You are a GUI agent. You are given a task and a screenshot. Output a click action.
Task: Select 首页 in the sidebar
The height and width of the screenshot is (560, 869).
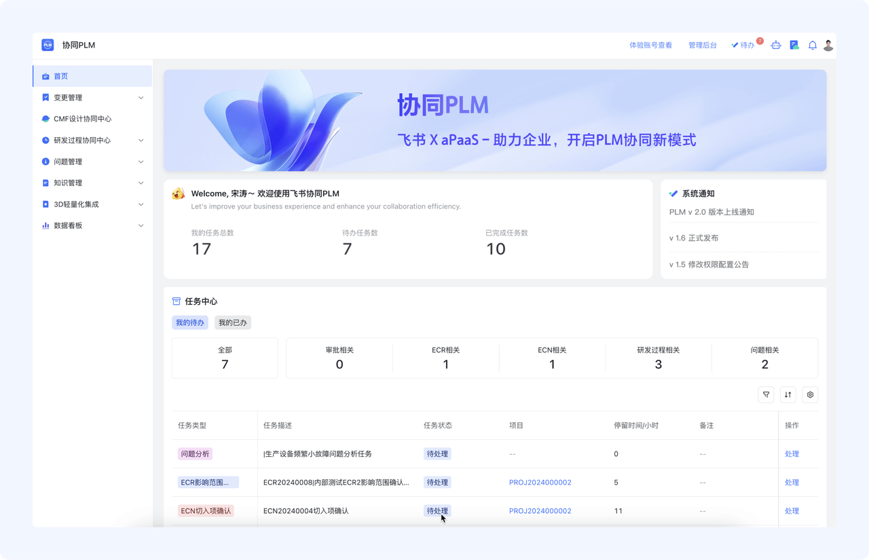(92, 76)
